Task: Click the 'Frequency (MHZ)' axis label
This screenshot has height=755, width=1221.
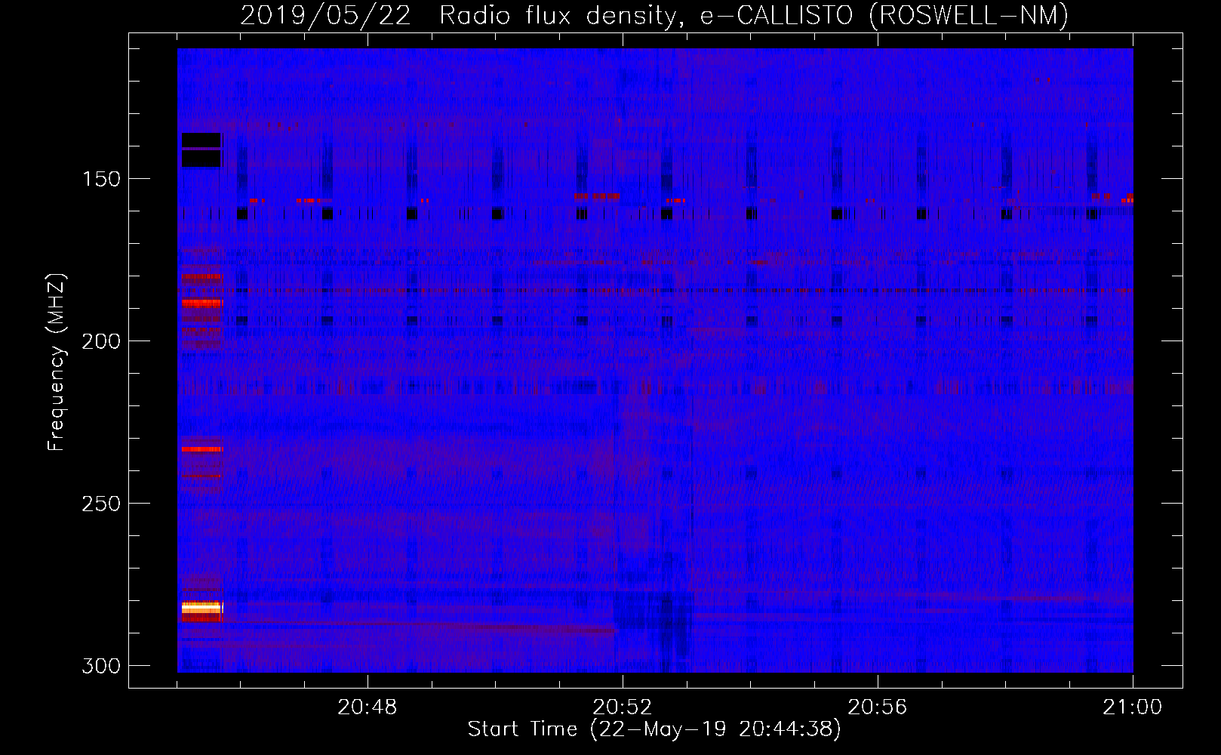Action: coord(57,362)
